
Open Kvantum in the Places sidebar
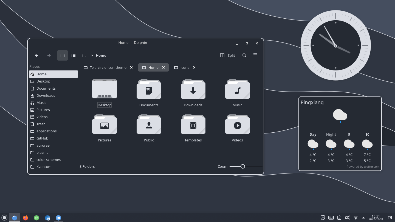pos(53,167)
